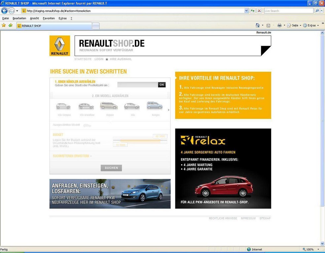Open the ? help menu
This screenshot has height=253, width=325.
click(71, 18)
